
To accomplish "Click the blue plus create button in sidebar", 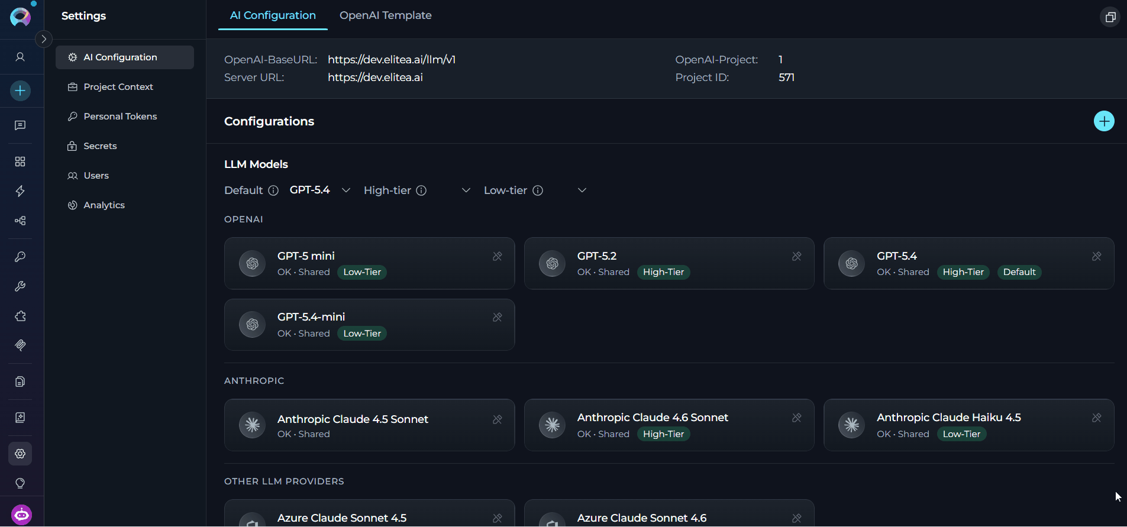I will click(x=20, y=90).
